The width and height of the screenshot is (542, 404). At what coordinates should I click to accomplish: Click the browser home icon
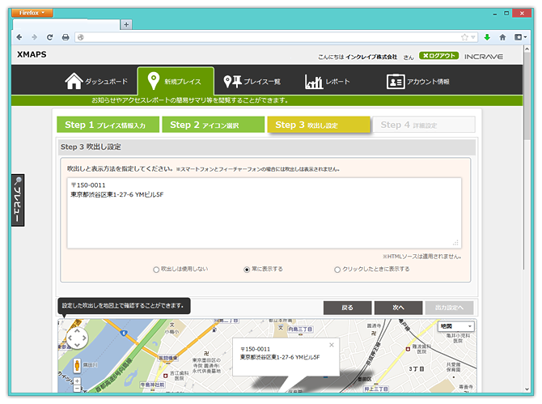502,37
